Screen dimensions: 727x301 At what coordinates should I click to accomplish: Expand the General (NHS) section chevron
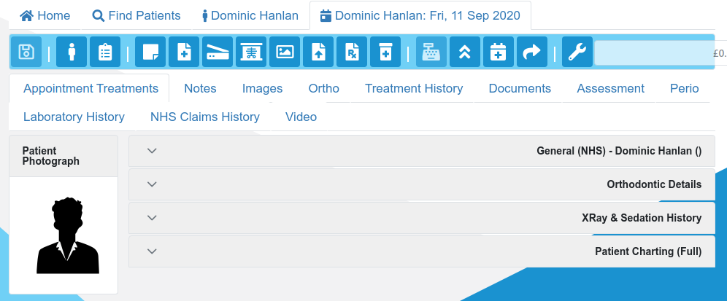pos(152,151)
